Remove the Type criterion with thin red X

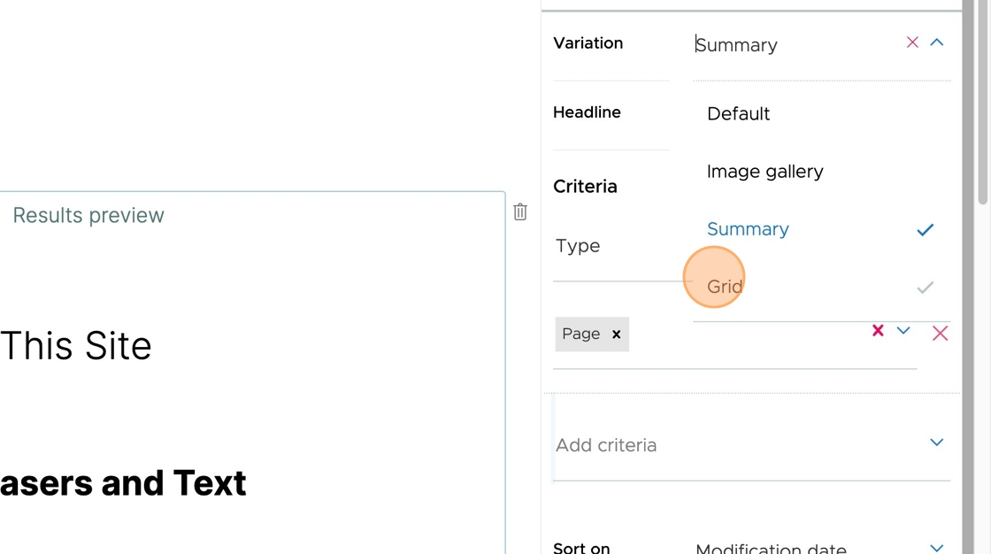[x=940, y=334]
